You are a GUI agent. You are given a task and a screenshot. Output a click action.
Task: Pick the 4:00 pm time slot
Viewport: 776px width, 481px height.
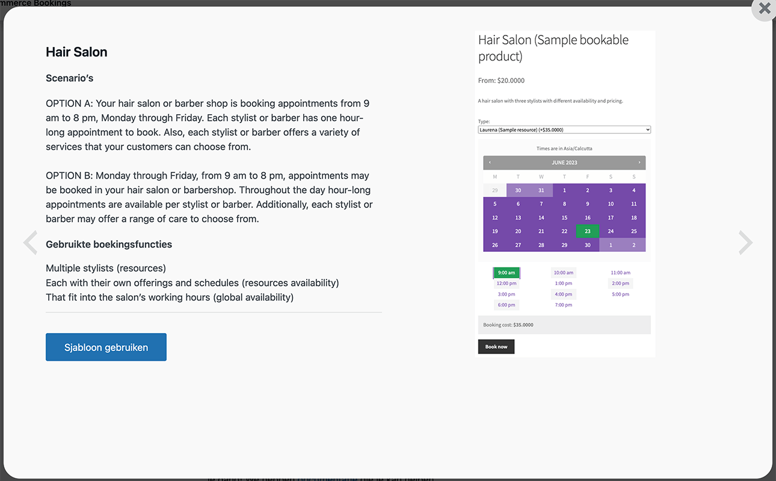(x=564, y=294)
